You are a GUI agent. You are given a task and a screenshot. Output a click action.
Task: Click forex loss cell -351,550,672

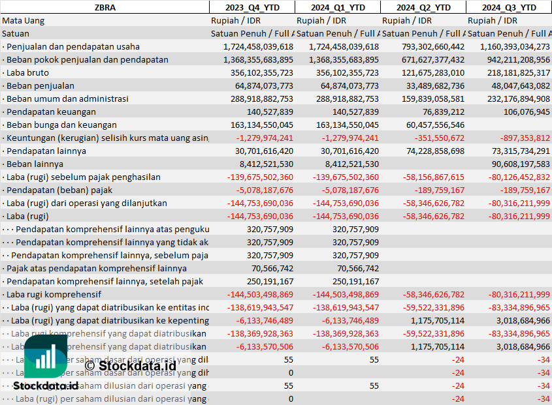[440, 138]
